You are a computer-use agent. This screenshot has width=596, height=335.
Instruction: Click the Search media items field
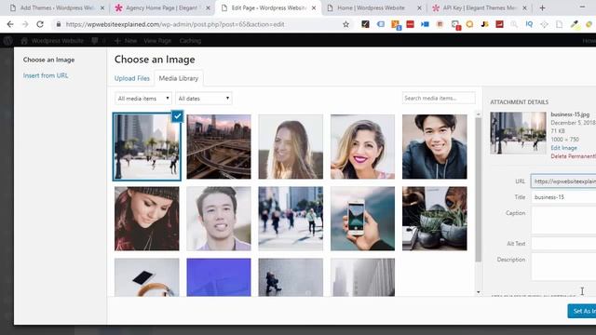[439, 98]
